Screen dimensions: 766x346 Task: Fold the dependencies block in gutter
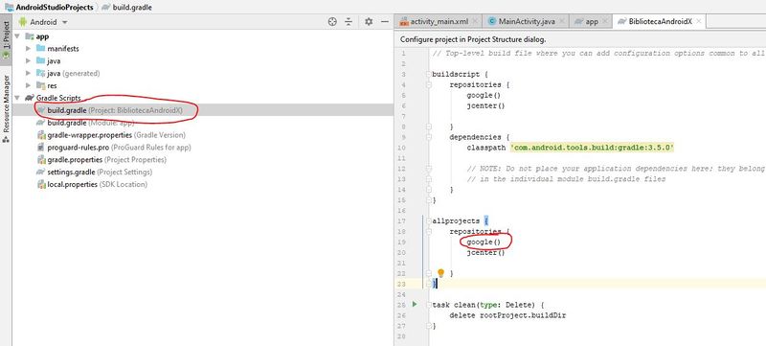click(x=428, y=137)
